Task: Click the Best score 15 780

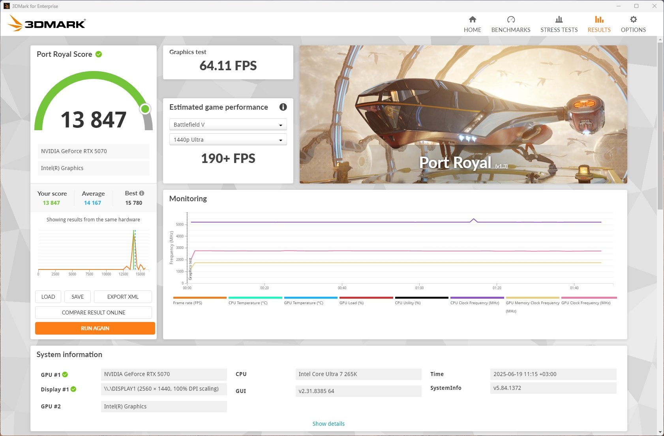Action: pyautogui.click(x=133, y=203)
